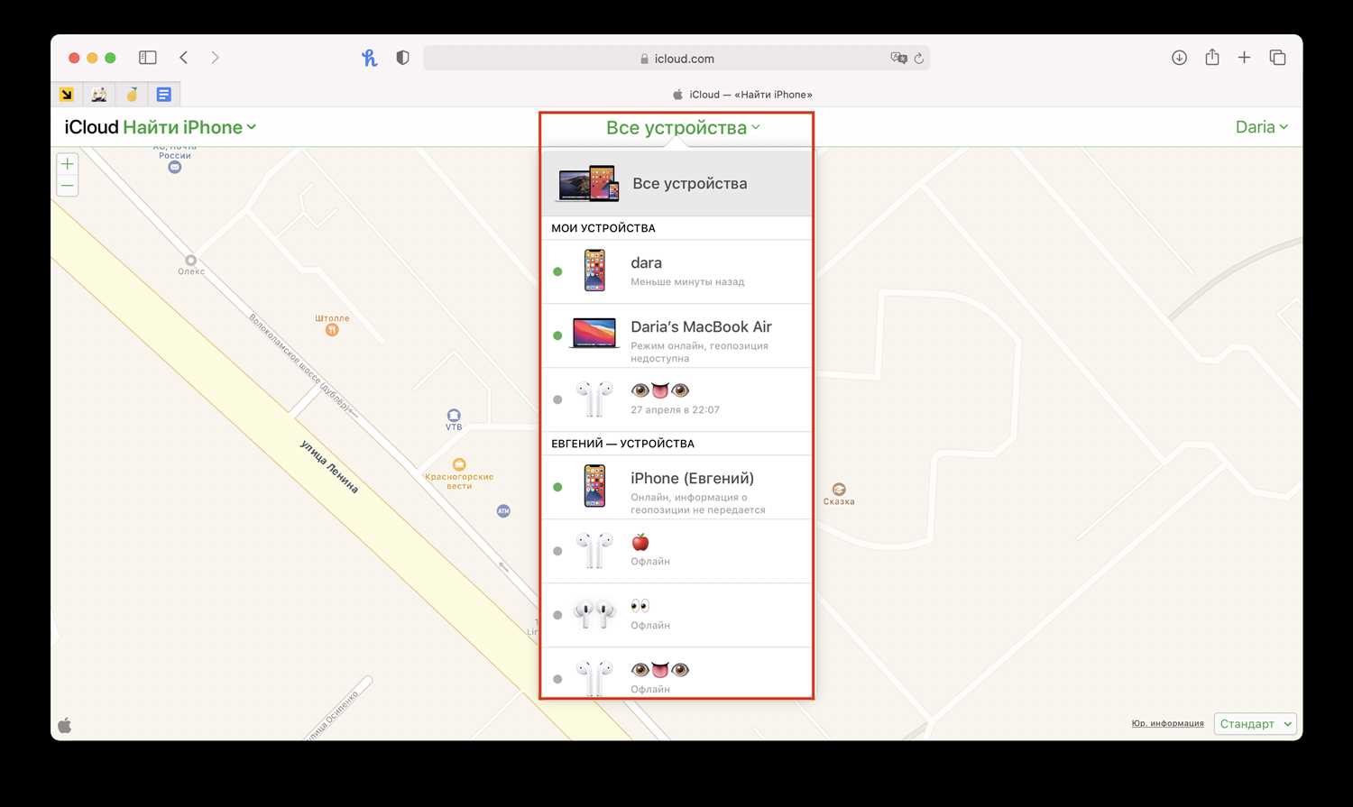The image size is (1353, 807).
Task: Click the Apple logo at the map corner
Action: pos(65,725)
